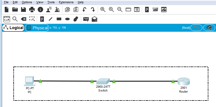216x107 pixels.
Task: Switch to the Logical workspace tab
Action: [x=13, y=28]
